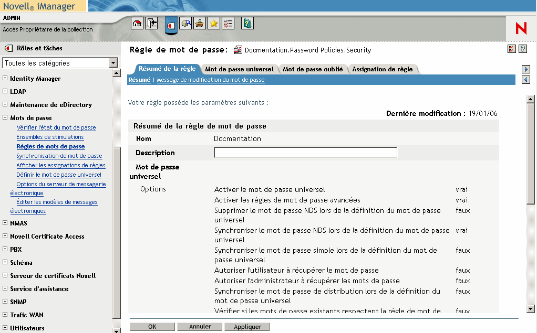Select the Résumé sub-tab link

click(139, 80)
